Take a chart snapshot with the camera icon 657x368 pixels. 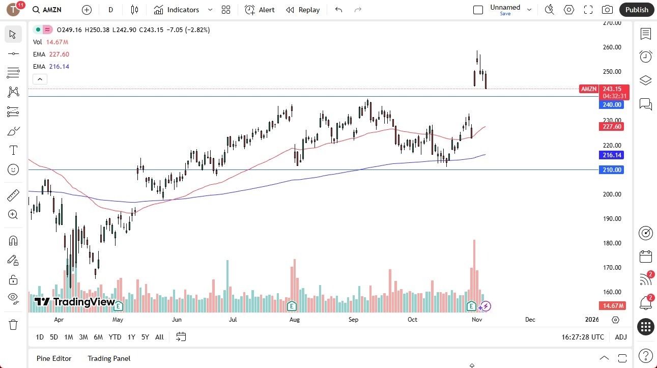point(607,10)
